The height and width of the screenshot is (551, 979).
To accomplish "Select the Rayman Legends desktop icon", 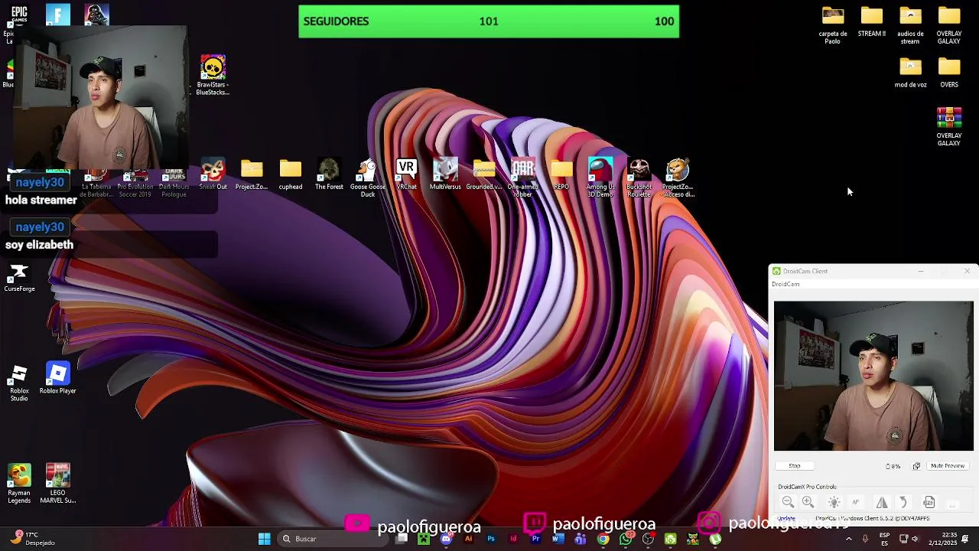I will [19, 484].
